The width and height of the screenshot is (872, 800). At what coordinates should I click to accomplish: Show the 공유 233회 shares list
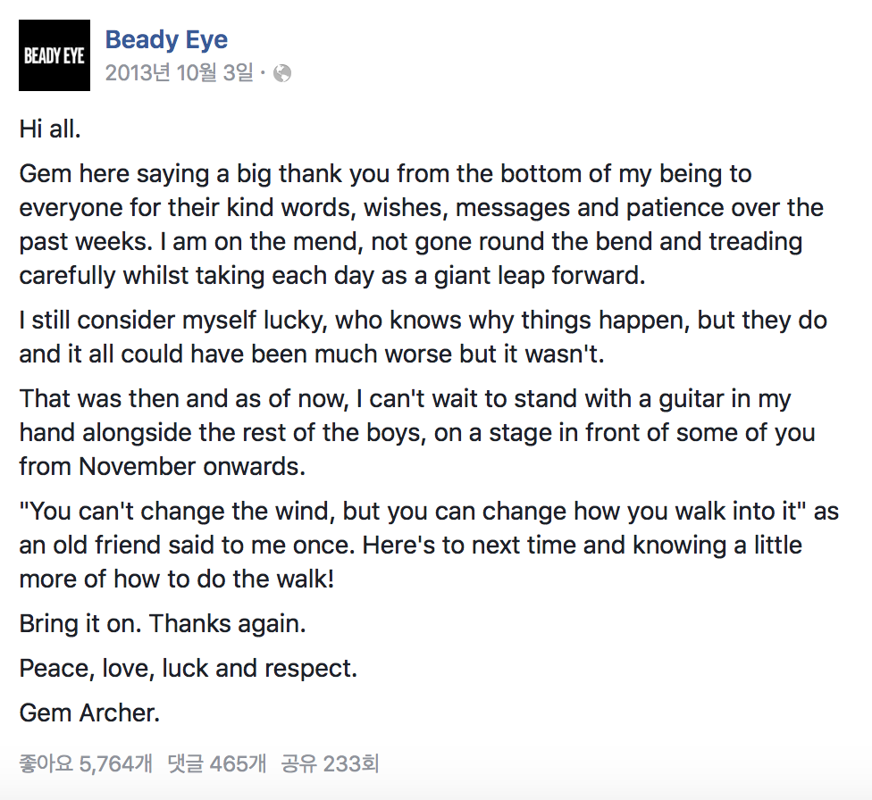click(330, 763)
